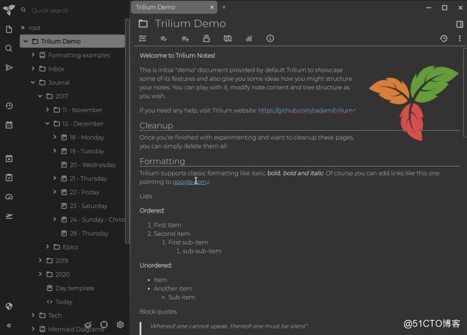Image resolution: width=467 pixels, height=335 pixels.
Task: Click the jump-to-note arrow icon in sidebar
Action: click(x=9, y=68)
